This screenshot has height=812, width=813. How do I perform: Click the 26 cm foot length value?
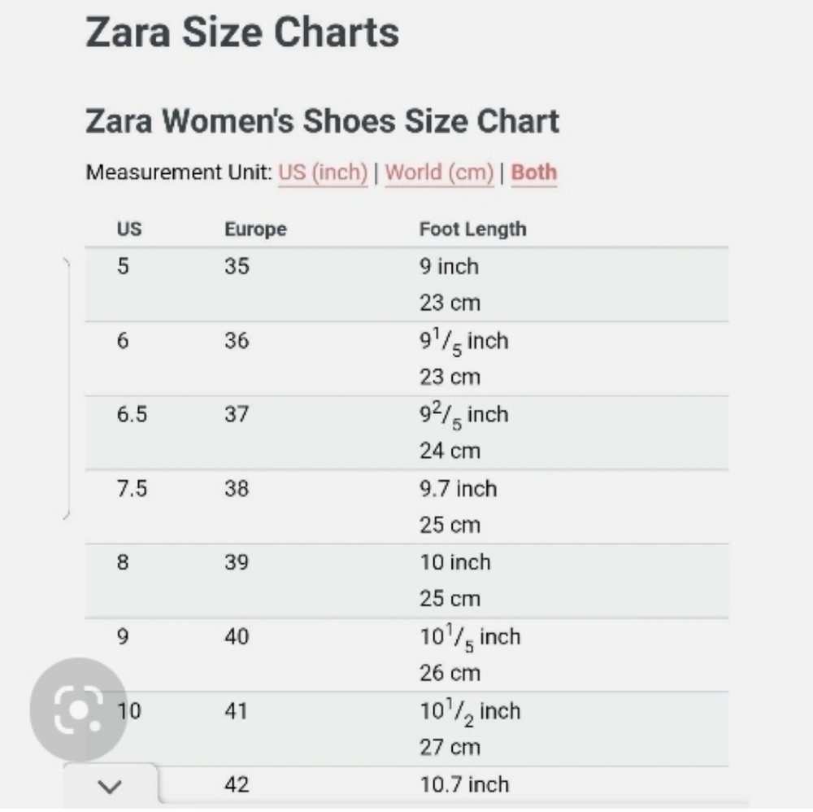(x=450, y=673)
